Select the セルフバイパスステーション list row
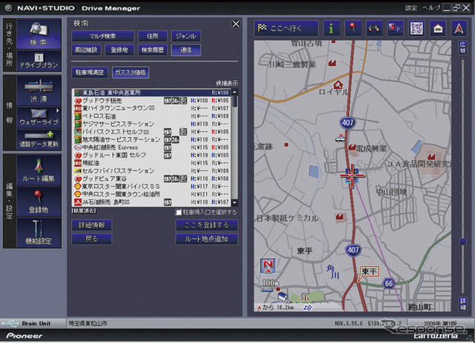 click(x=151, y=171)
